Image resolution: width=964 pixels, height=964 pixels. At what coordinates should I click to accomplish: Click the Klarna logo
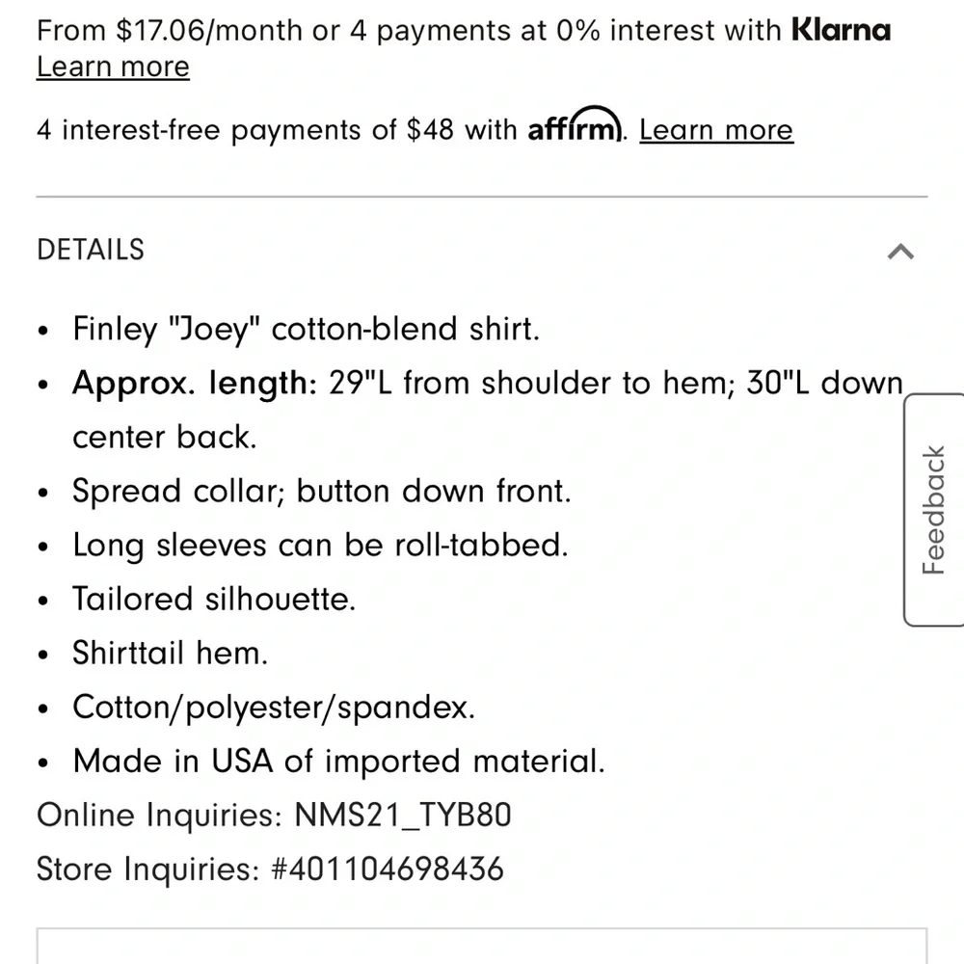[x=841, y=30]
